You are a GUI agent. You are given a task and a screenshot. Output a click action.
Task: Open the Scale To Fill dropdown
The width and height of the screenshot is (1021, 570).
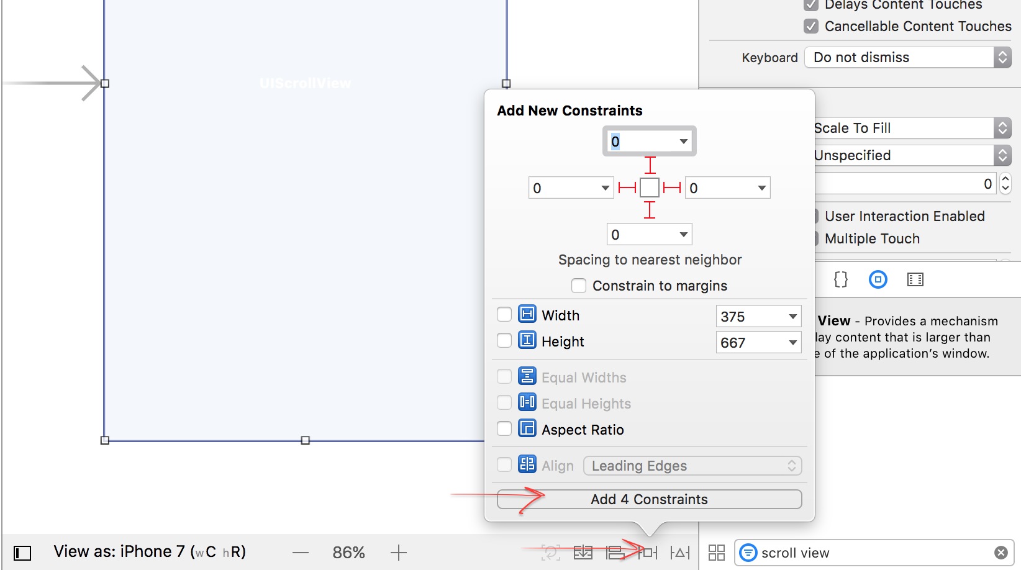[x=912, y=128]
